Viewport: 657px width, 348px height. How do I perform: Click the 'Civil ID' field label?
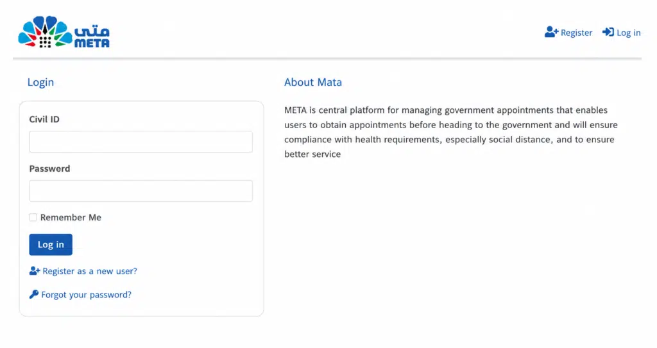pyautogui.click(x=44, y=119)
